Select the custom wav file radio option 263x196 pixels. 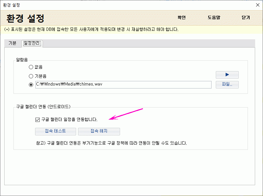[x=31, y=85]
